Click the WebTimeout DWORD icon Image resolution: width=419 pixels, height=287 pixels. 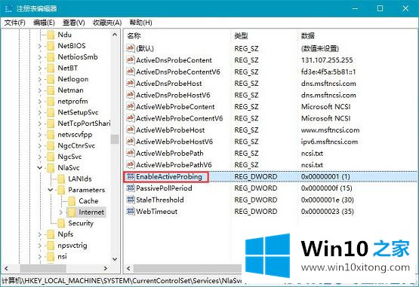pos(130,212)
